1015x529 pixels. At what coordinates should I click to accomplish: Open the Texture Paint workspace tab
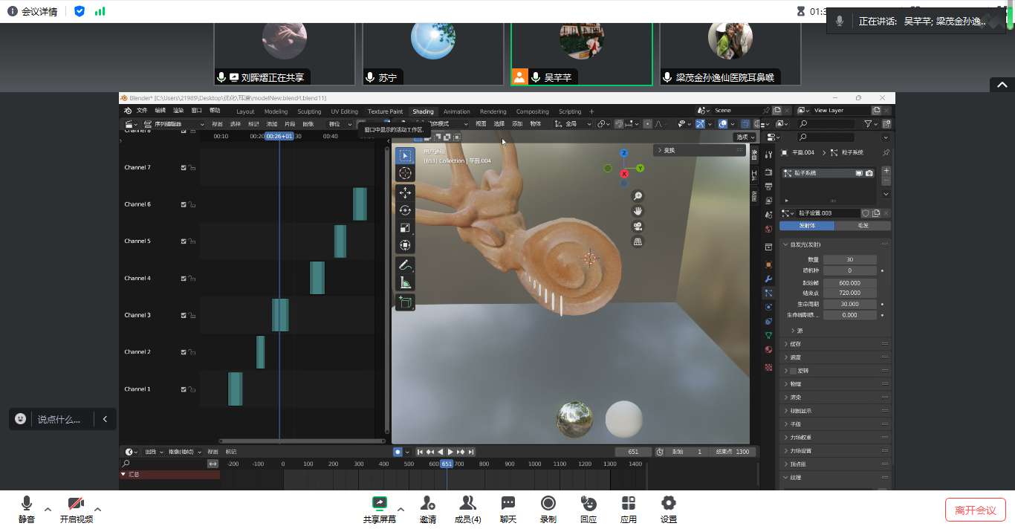pyautogui.click(x=385, y=111)
